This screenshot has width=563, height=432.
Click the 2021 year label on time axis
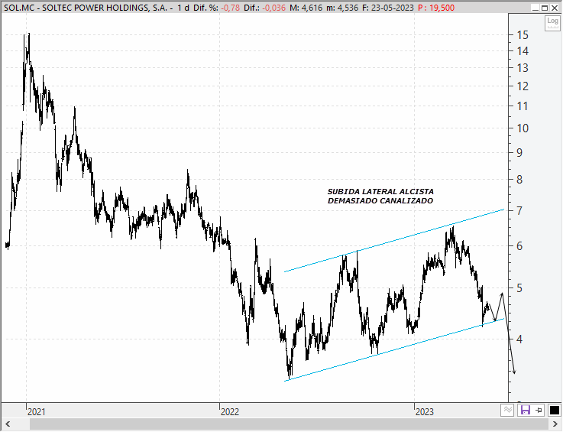point(37,412)
